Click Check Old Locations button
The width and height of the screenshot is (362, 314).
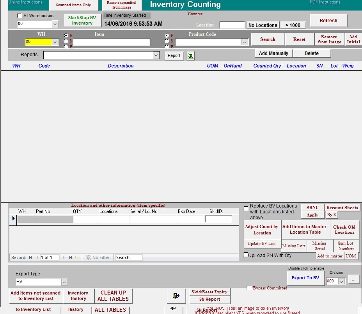tap(344, 229)
